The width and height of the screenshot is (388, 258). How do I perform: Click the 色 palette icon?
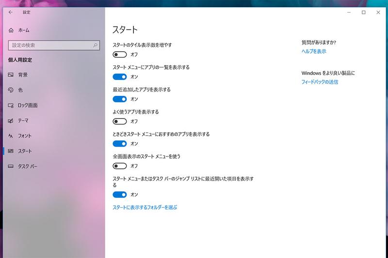[11, 90]
